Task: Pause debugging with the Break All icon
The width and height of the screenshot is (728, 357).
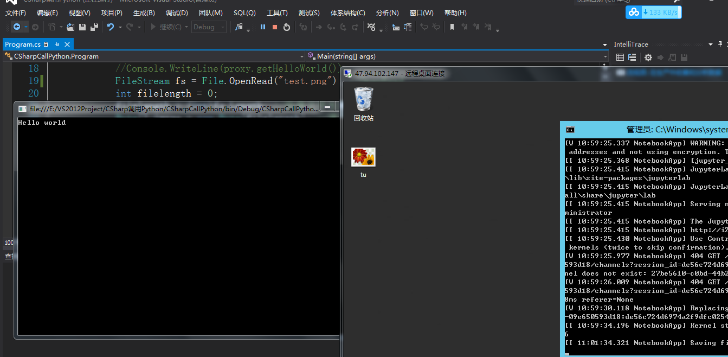Action: point(263,27)
